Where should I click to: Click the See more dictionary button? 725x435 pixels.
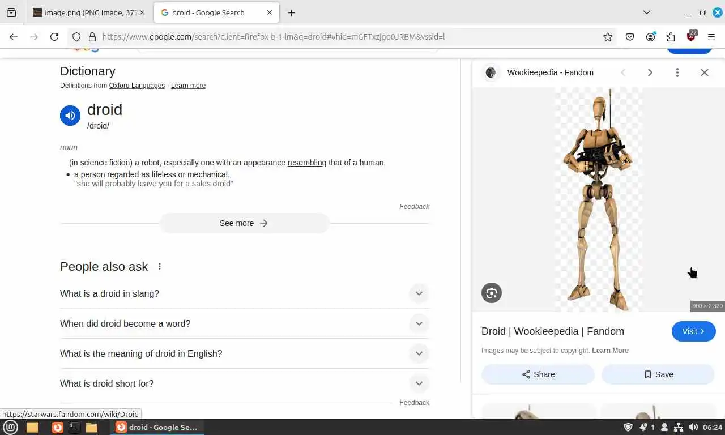point(244,223)
